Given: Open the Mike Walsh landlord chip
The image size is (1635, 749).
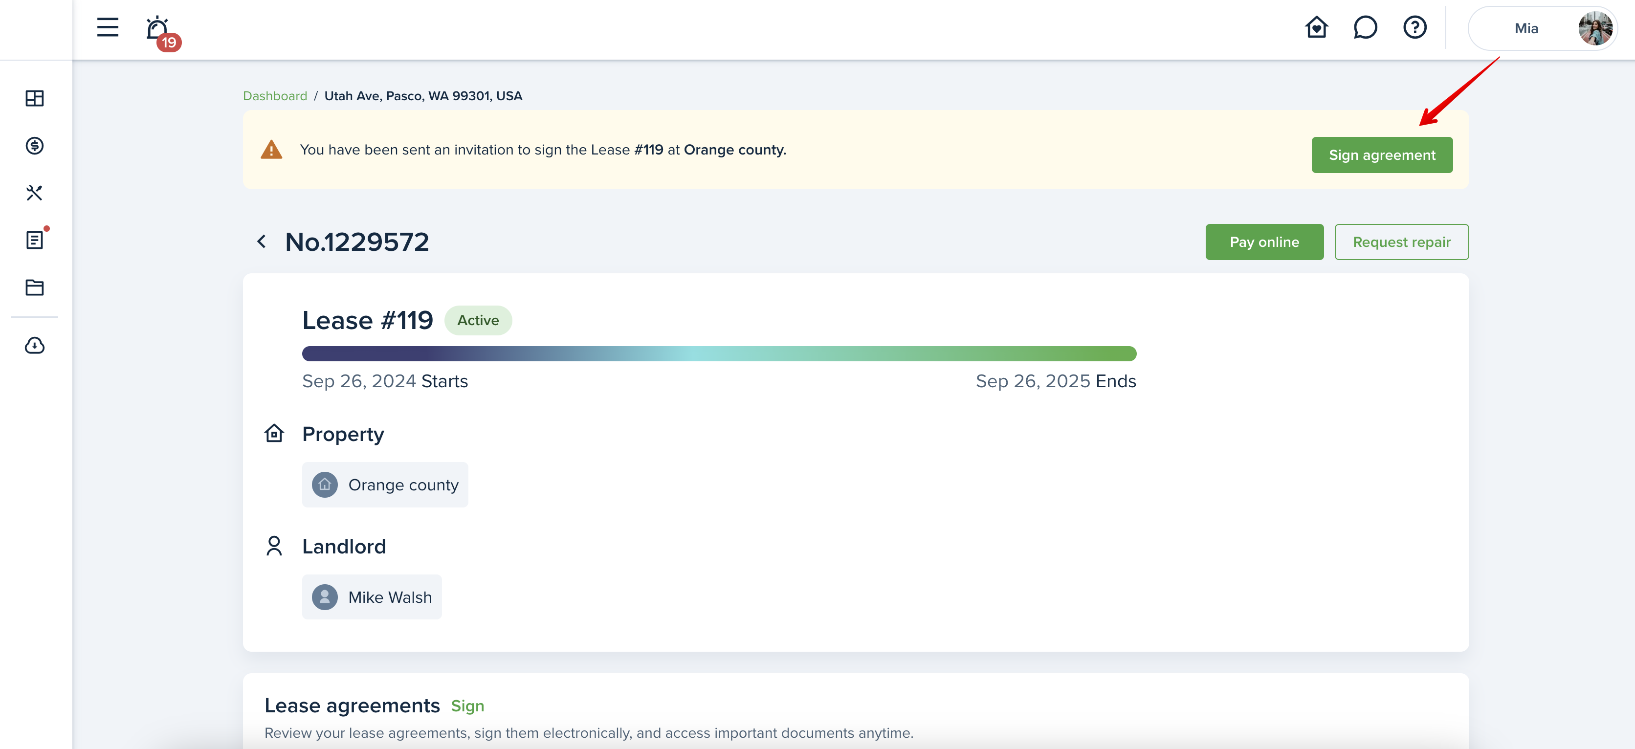Looking at the screenshot, I should 372,597.
